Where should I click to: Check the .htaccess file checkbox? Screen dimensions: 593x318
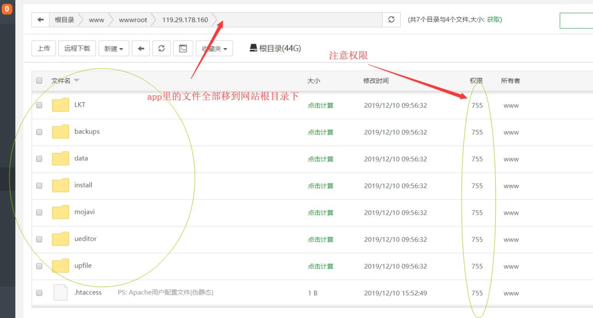point(39,293)
